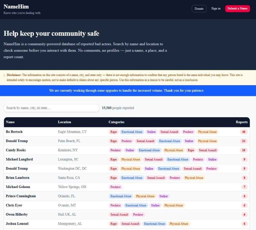Image resolution: width=256 pixels, height=230 pixels.
Task: Click the Santa Rosa, CA location cell
Action: point(69,178)
